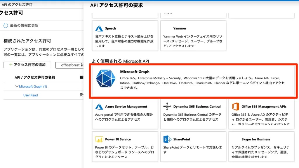The width and height of the screenshot is (299, 168).
Task: Click the SharePoint card title text
Action: pyautogui.click(x=182, y=139)
